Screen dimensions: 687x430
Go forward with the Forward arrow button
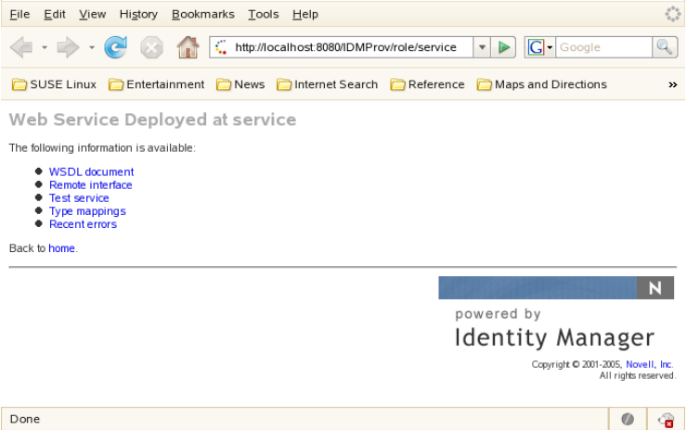click(68, 47)
